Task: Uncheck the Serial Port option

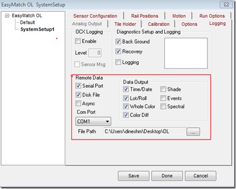Action: click(78, 86)
